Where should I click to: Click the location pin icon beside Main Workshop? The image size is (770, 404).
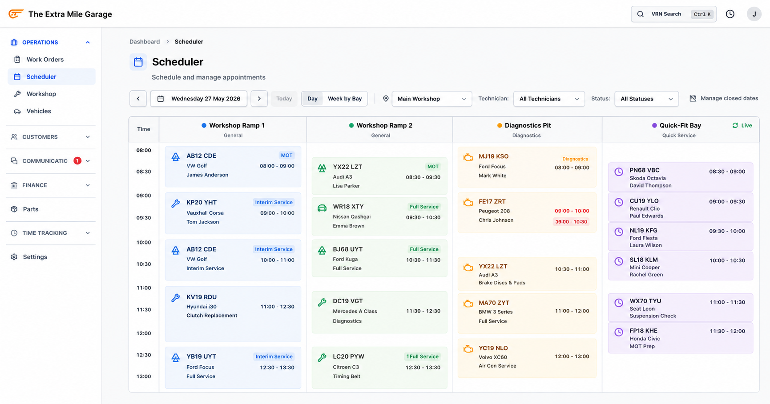click(386, 99)
